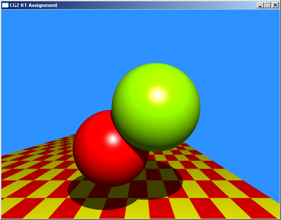
Task: Click the window icon in the title bar
Action: pos(5,5)
